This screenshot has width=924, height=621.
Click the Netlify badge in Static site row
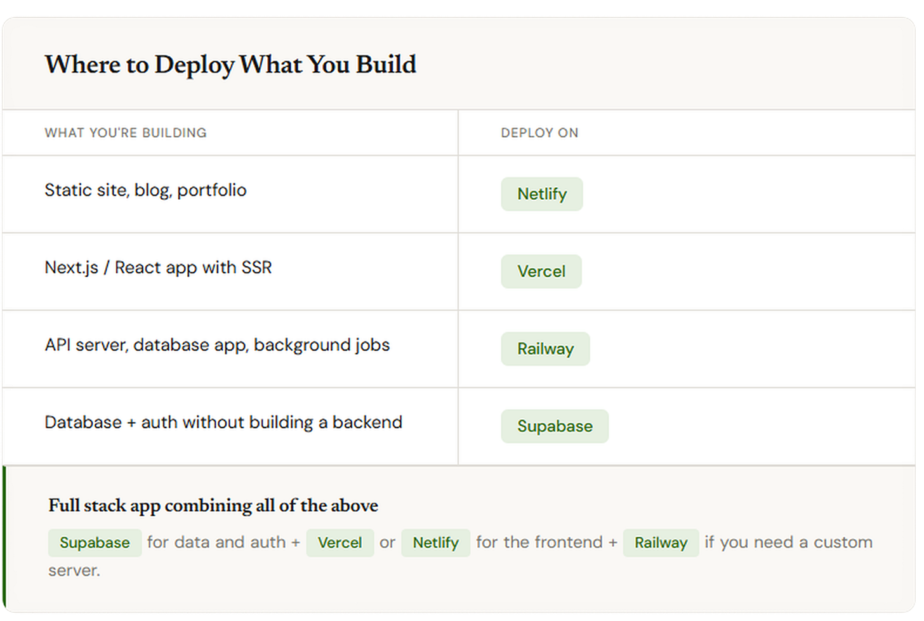click(x=541, y=194)
